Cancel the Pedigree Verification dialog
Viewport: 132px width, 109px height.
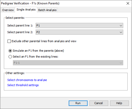point(99,103)
